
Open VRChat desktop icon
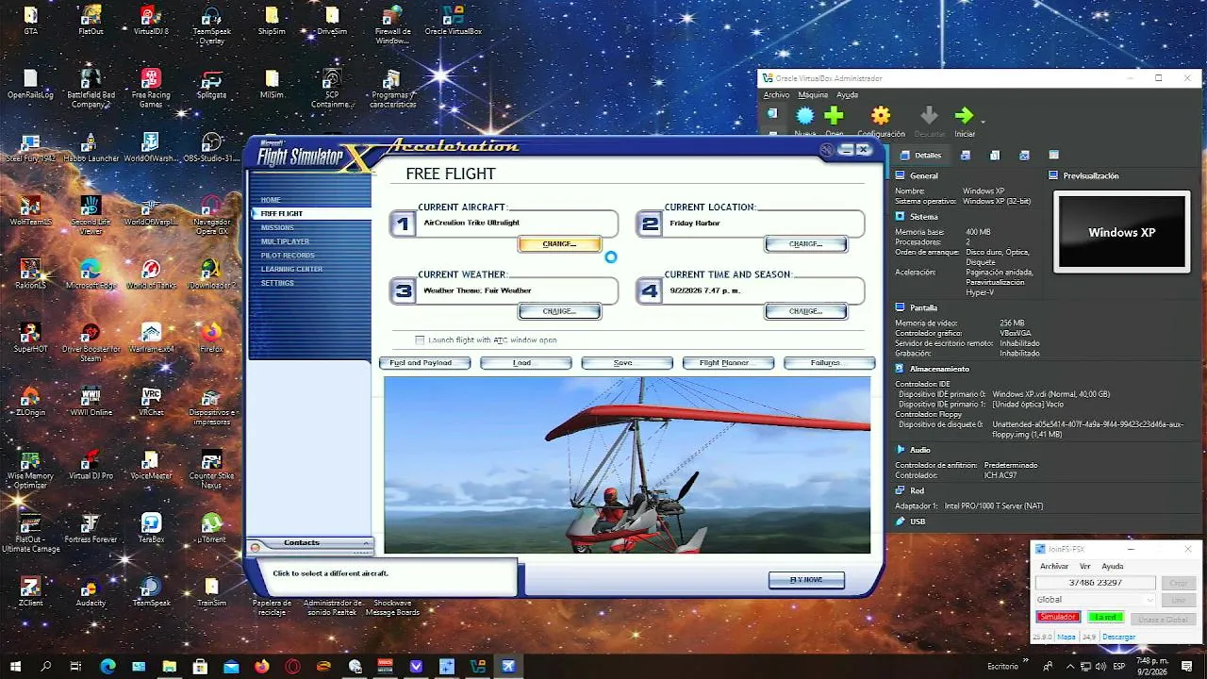coord(151,400)
